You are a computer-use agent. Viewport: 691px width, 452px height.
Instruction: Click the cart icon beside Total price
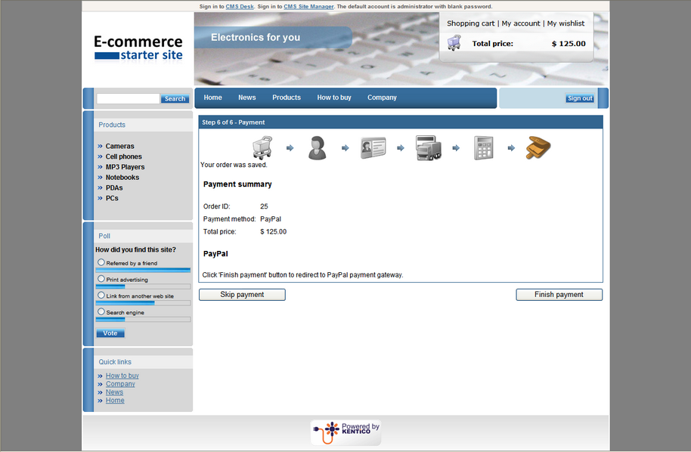(x=454, y=43)
